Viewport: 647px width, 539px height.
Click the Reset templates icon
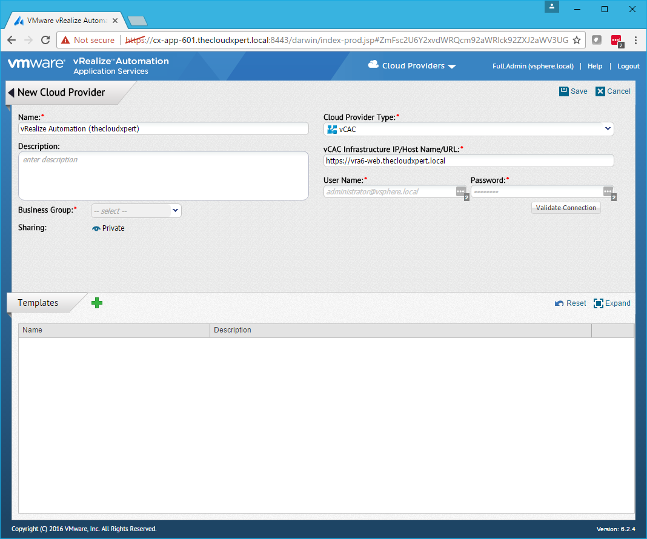[x=559, y=303]
